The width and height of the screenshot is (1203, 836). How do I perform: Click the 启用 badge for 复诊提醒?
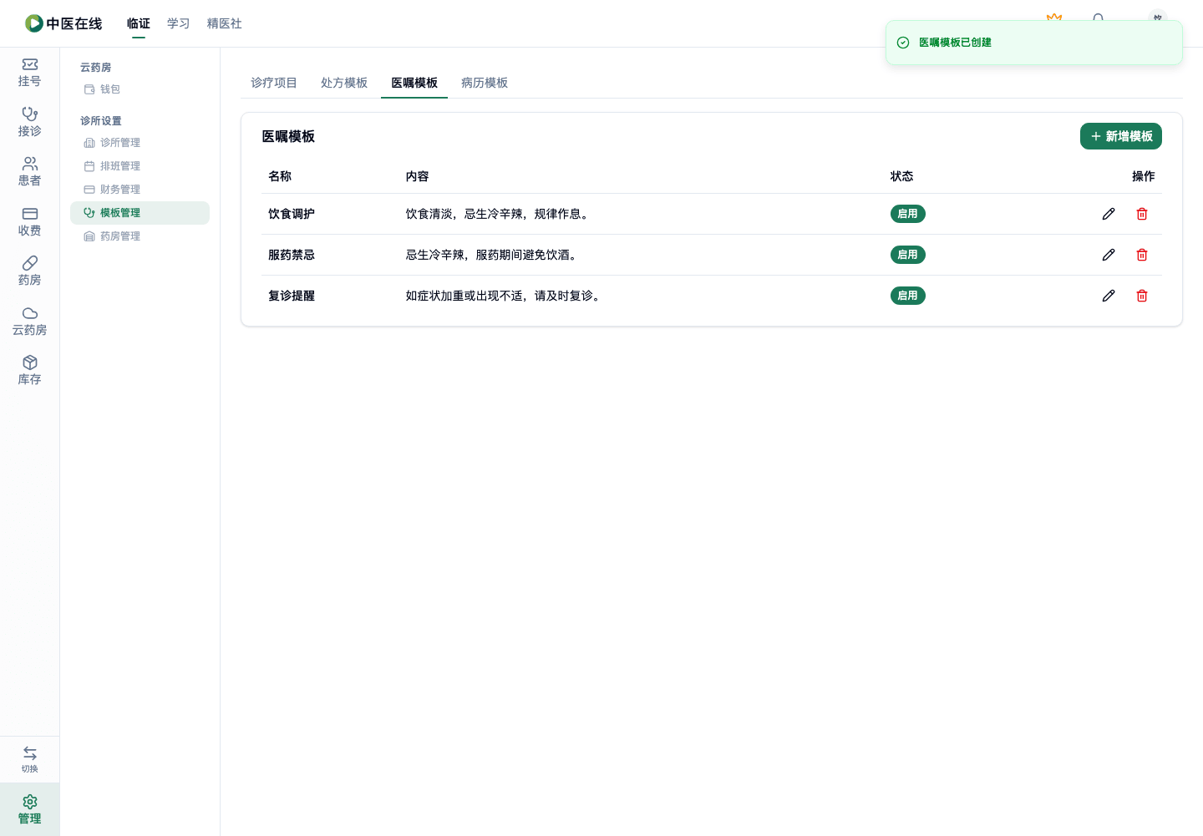[908, 296]
